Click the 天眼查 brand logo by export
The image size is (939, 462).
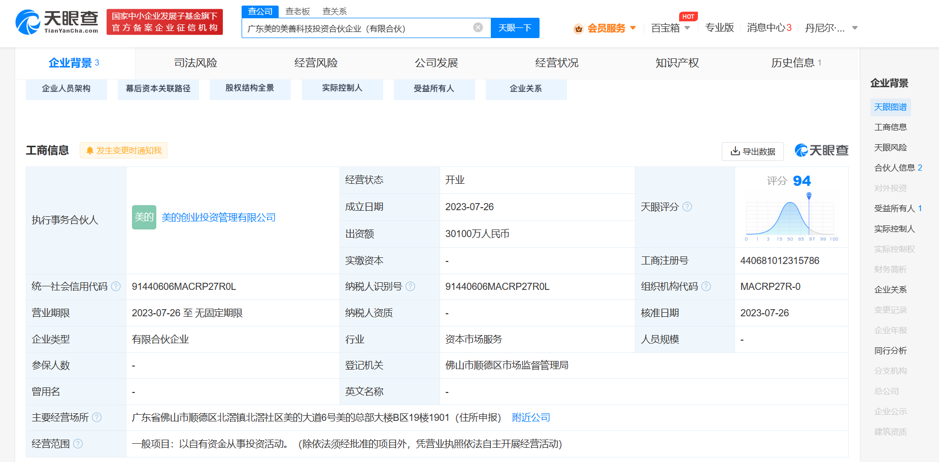[822, 150]
